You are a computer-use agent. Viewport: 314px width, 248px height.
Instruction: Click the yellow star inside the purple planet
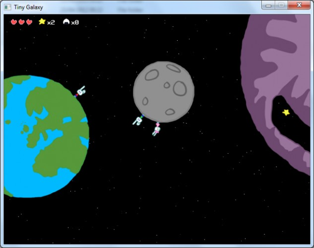[x=286, y=112]
